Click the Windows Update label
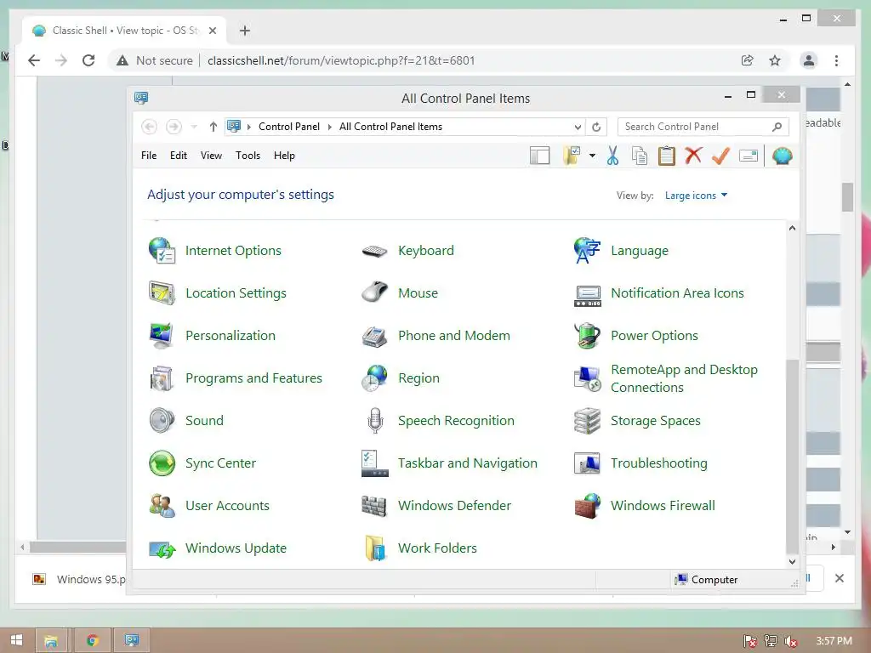This screenshot has height=653, width=871. pyautogui.click(x=236, y=548)
